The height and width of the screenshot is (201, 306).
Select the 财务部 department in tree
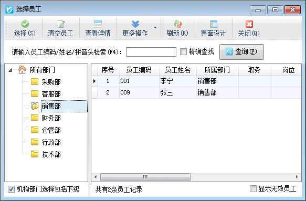pyautogui.click(x=51, y=118)
